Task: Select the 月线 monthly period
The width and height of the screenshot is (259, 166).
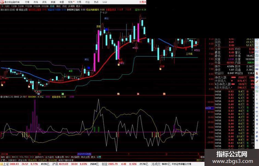Action: click(64, 6)
